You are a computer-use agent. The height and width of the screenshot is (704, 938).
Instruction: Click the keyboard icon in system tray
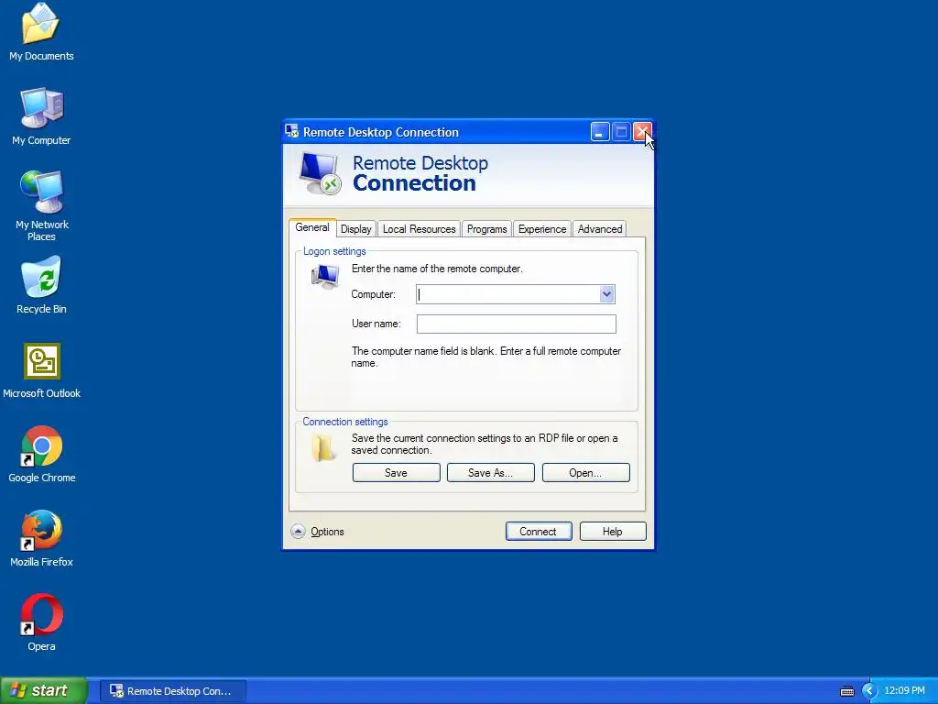click(847, 691)
